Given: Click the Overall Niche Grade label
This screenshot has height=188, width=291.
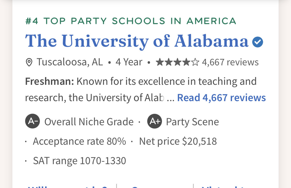Looking at the screenshot, I should pyautogui.click(x=89, y=122).
